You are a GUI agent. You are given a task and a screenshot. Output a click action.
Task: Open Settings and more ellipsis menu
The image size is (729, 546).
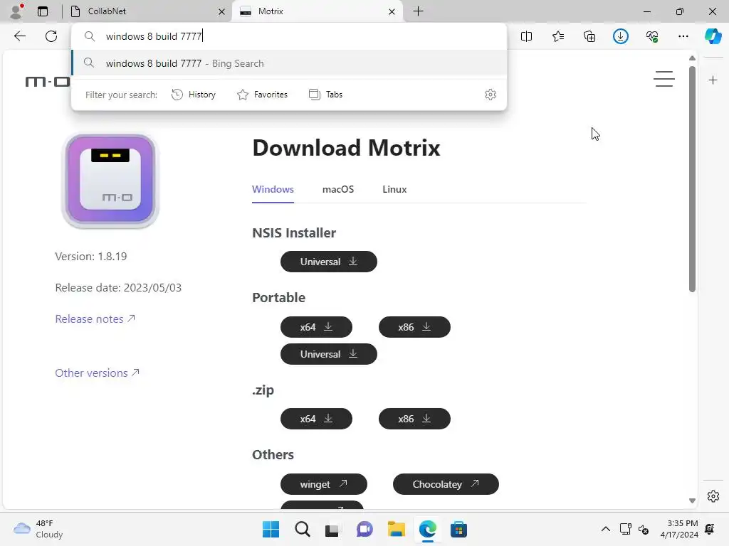click(683, 36)
